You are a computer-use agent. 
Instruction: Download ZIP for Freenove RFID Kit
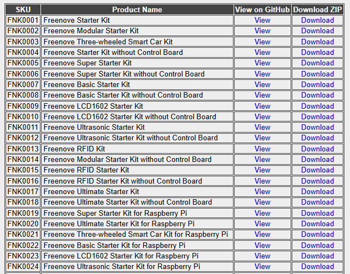pos(317,149)
